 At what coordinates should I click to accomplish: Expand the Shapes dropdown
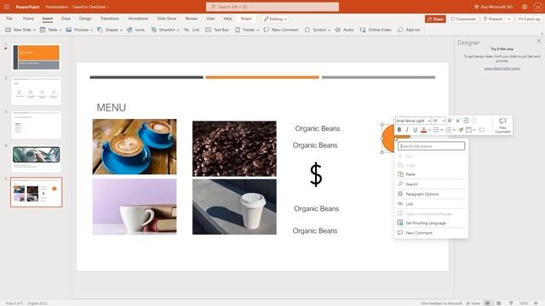121,31
